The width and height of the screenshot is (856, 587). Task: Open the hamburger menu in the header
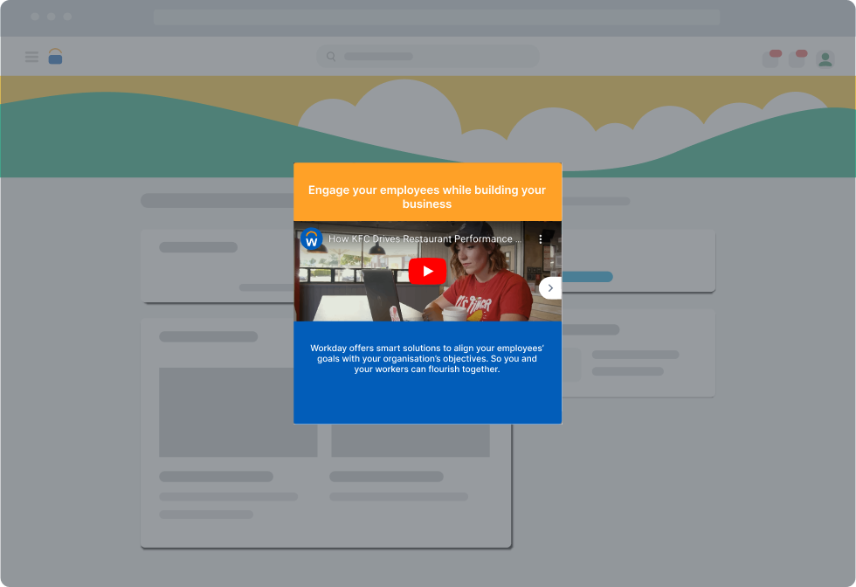click(x=31, y=57)
